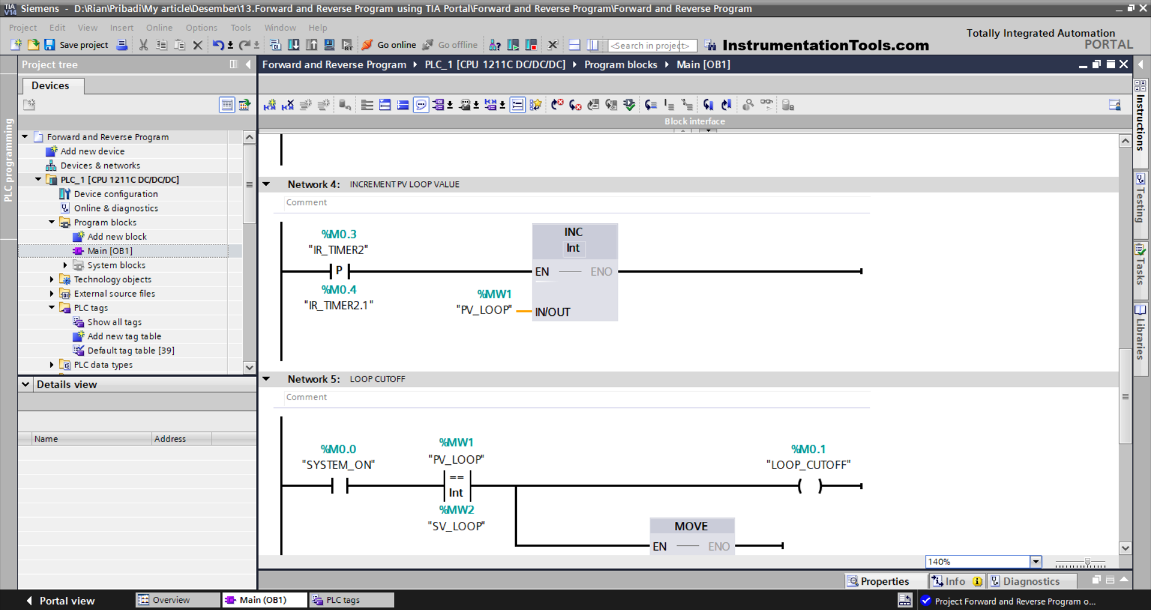Select Default tag table [39]

pyautogui.click(x=131, y=351)
